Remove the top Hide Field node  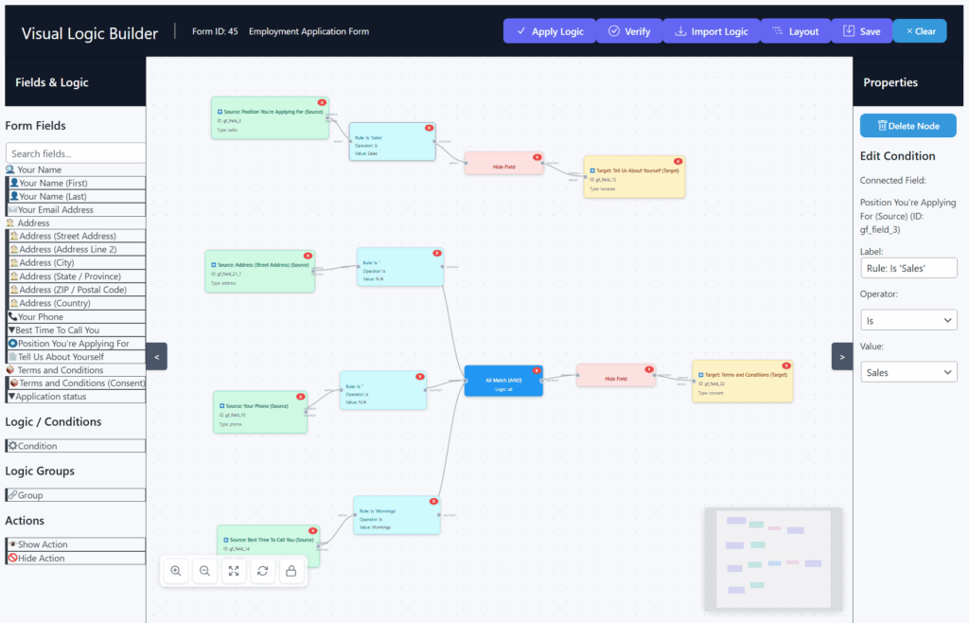537,157
